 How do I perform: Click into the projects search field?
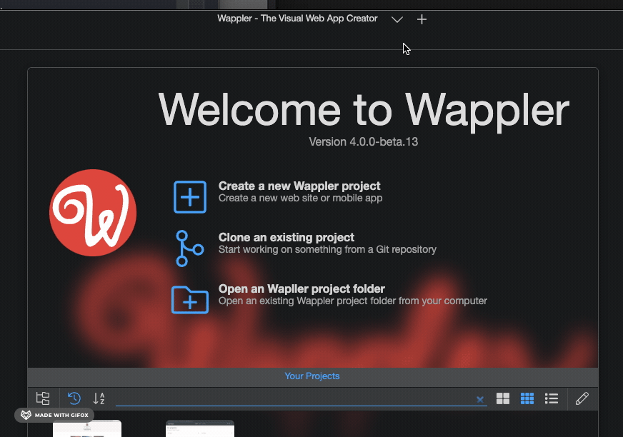pyautogui.click(x=293, y=398)
